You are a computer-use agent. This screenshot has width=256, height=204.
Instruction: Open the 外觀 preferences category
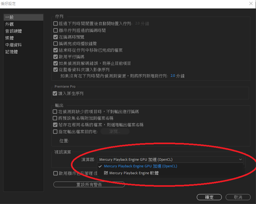coord(9,24)
